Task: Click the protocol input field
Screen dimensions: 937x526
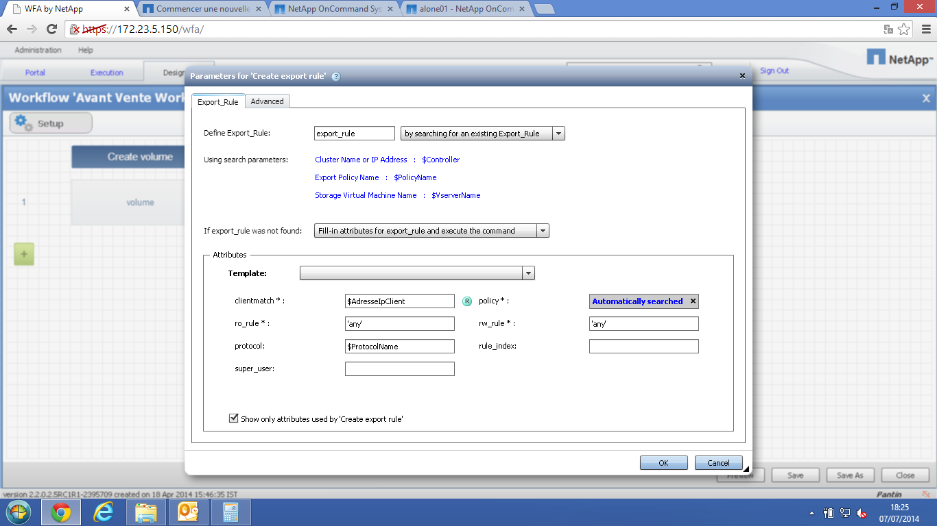Action: (x=400, y=347)
